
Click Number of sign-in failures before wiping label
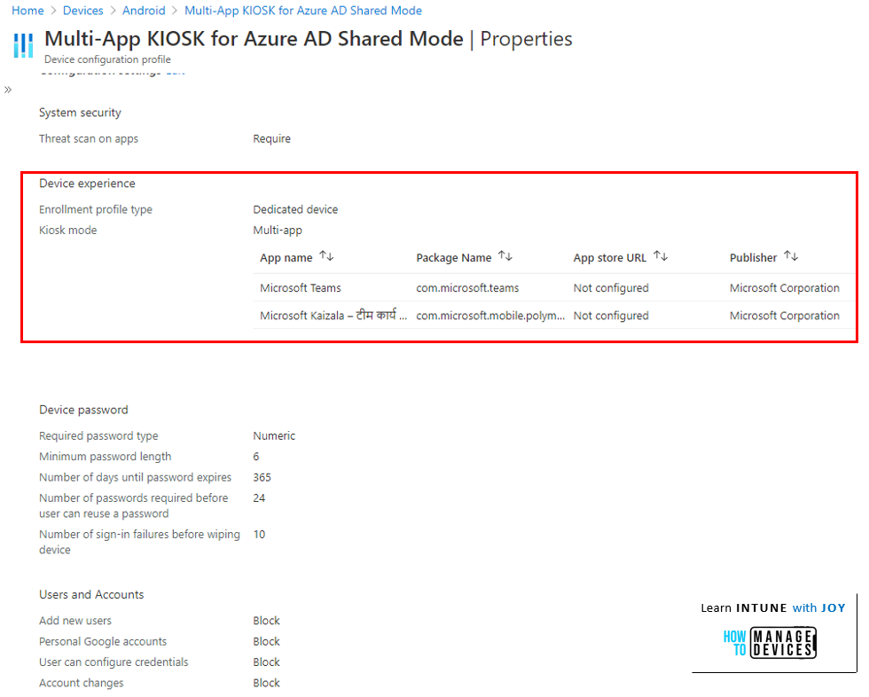coord(139,543)
